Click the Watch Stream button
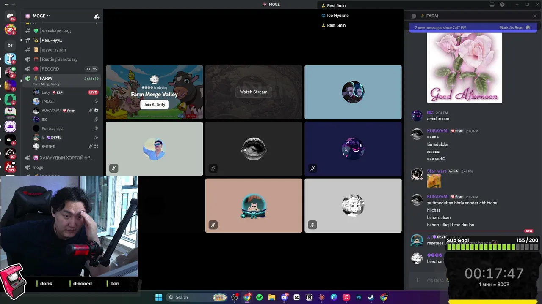 point(254,92)
